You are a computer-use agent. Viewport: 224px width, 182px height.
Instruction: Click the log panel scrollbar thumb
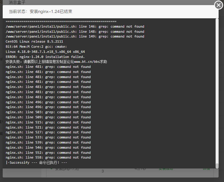(217, 166)
